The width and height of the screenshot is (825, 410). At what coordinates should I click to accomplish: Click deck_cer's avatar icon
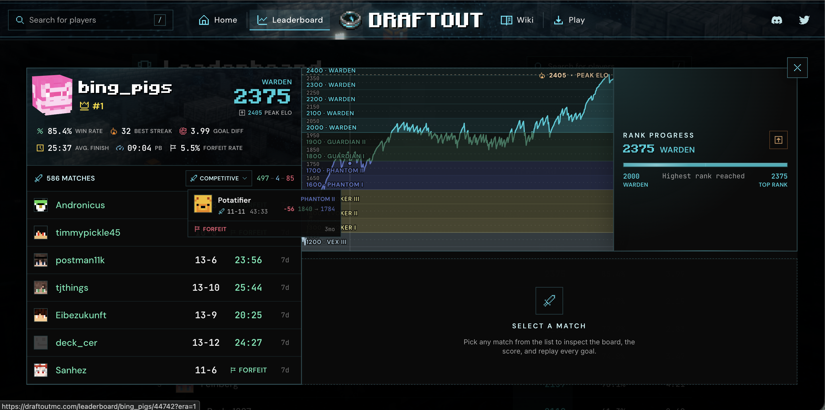(x=41, y=343)
